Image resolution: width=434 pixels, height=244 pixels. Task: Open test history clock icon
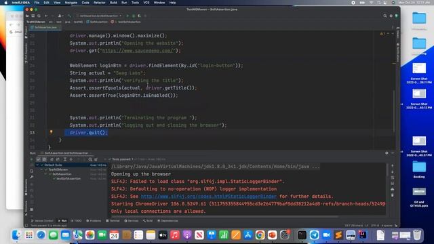pos(90,159)
